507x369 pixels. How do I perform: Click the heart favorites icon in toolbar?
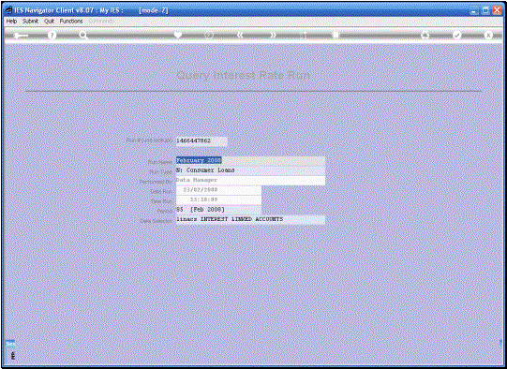coord(177,35)
